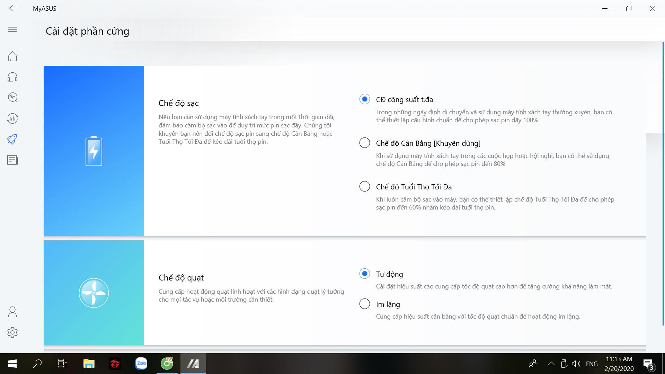Click the vertical scrollbar on right edge
665x374 pixels.
pyautogui.click(x=663, y=184)
